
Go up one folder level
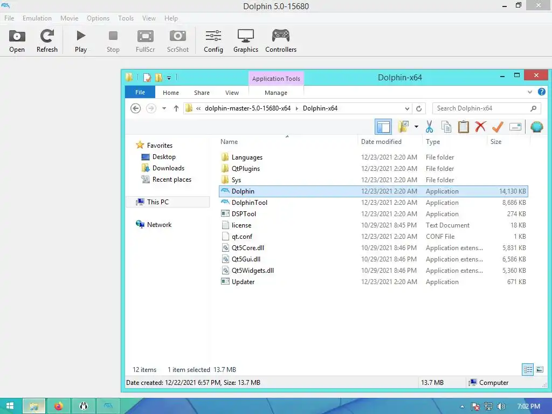[176, 108]
